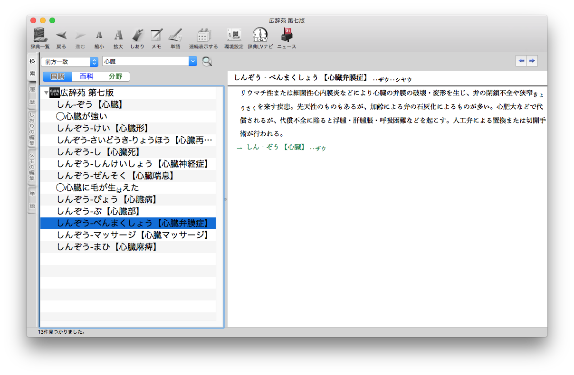The width and height of the screenshot is (574, 375).
Task: Click the next entry blue right arrow
Action: point(532,61)
